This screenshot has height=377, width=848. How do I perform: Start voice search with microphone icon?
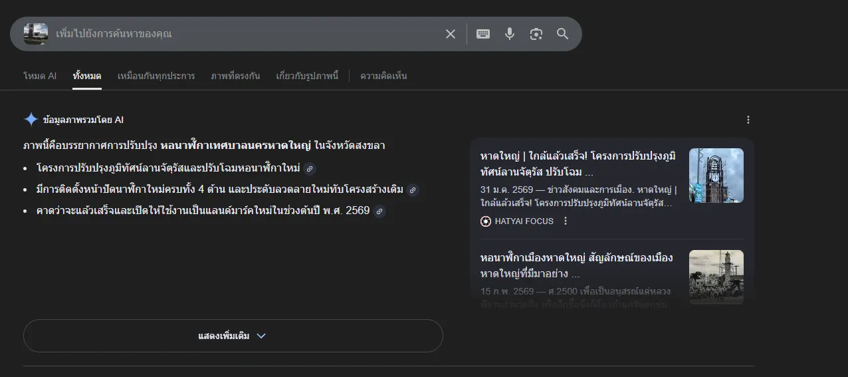[x=510, y=34]
